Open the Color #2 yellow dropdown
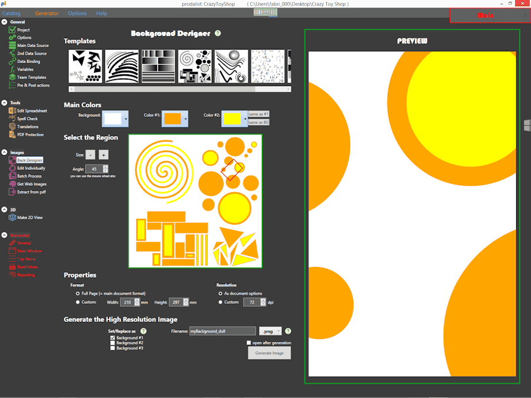The image size is (531, 398). 245,119
